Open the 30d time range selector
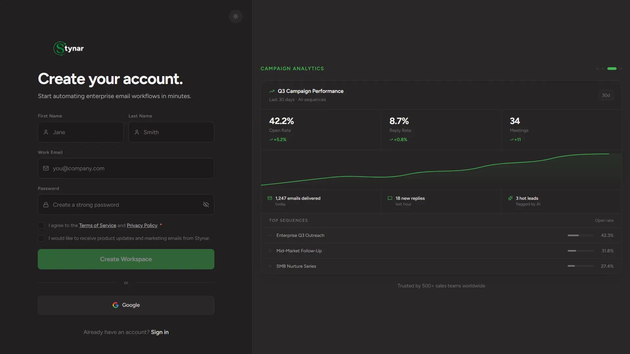The width and height of the screenshot is (630, 354). coord(606,95)
